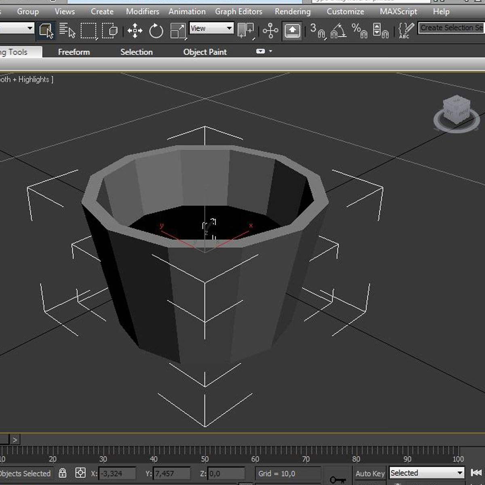Click the ViewCube in the viewport
The width and height of the screenshot is (485, 485).
[456, 110]
